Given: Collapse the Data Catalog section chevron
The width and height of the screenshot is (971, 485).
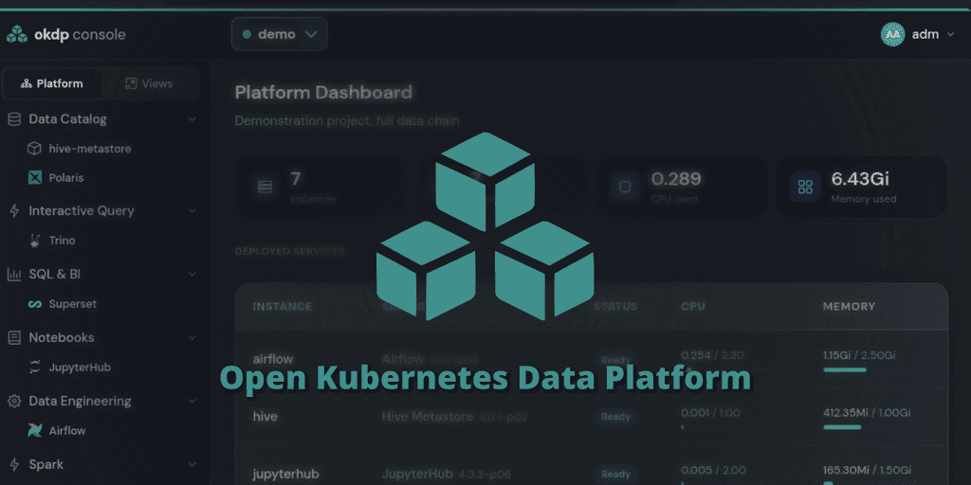Looking at the screenshot, I should point(192,118).
